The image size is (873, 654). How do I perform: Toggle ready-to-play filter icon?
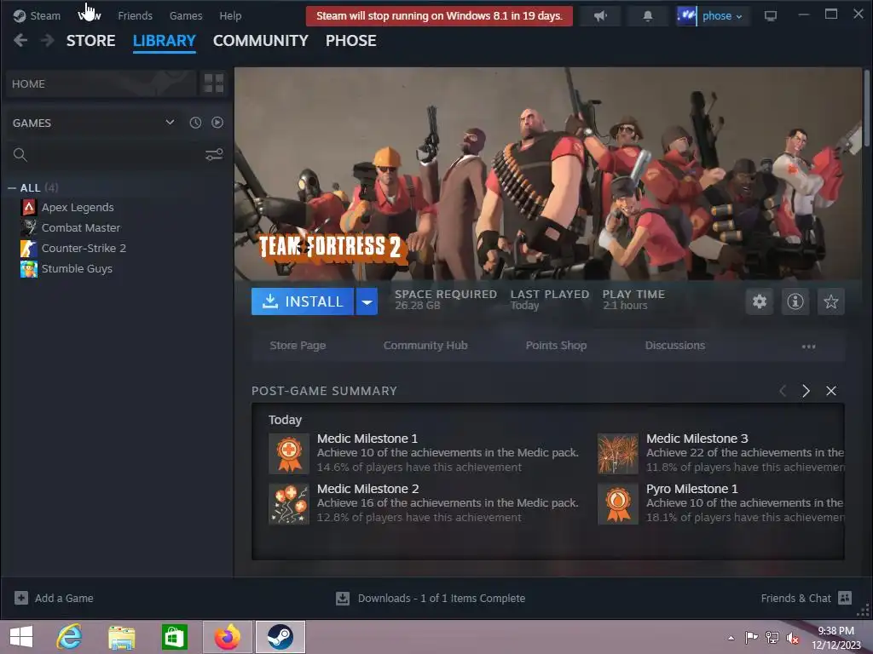217,123
